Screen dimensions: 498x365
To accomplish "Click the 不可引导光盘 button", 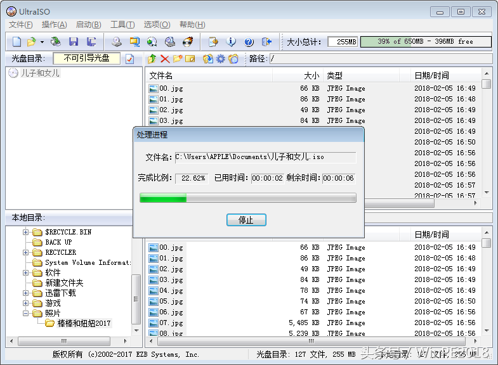I will coord(86,58).
